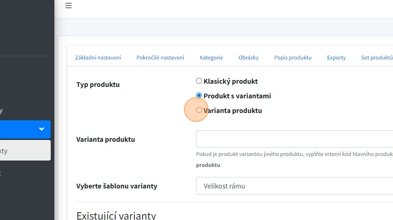Switch to the Exporty tab
Viewport: 393px width, 220px height.
[336, 58]
